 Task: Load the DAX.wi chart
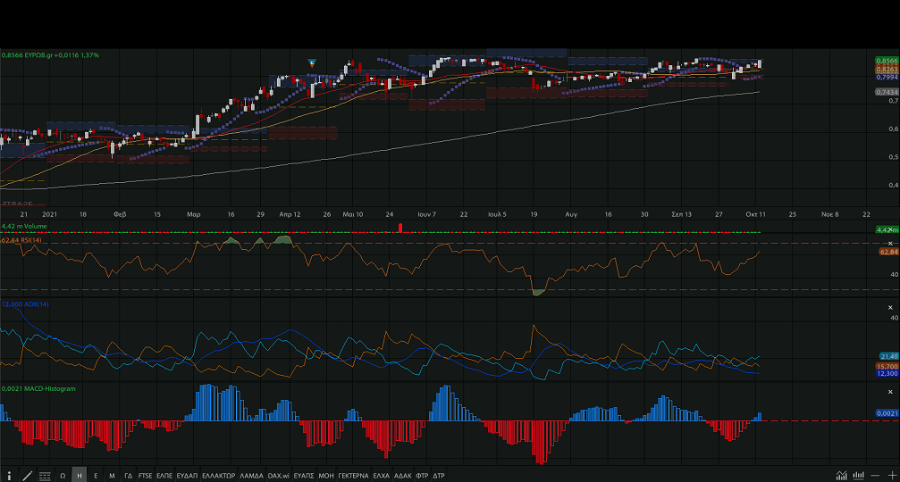point(279,476)
